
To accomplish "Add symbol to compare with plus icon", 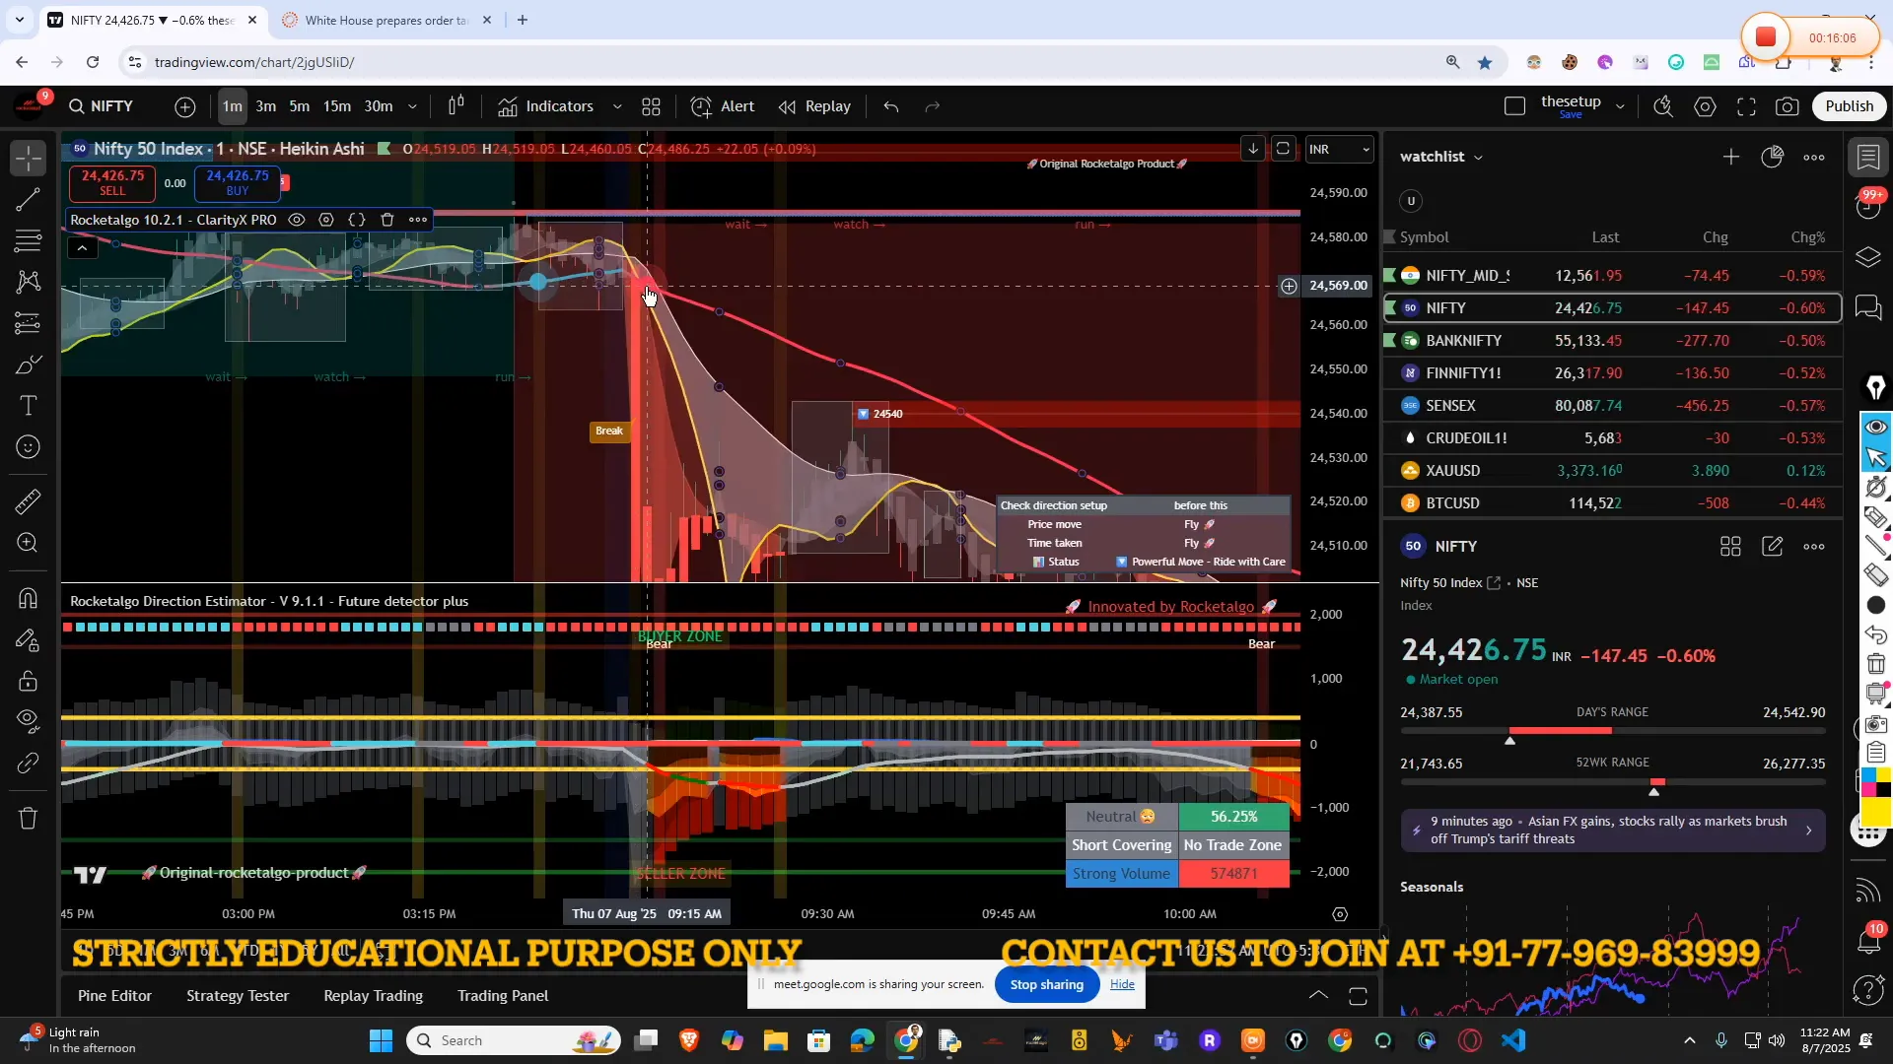I will 185,106.
